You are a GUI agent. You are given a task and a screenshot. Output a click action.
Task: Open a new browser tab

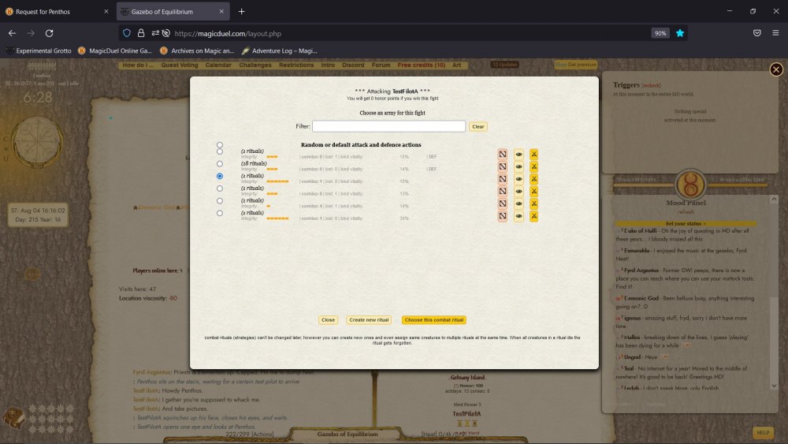click(241, 11)
